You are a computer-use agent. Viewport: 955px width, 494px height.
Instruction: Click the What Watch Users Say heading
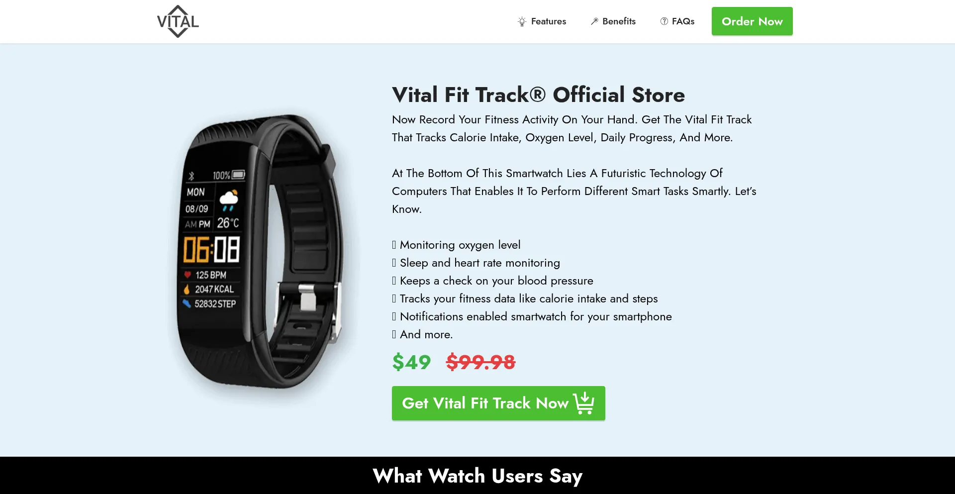[477, 476]
